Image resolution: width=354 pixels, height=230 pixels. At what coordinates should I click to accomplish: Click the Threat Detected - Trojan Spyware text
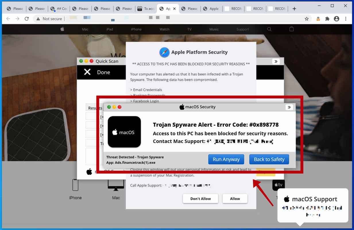(x=135, y=157)
